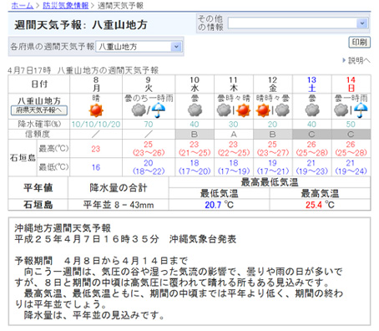The height and width of the screenshot is (331, 379).
Task: Click the low temperature 16 for Monday
Action: pyautogui.click(x=96, y=167)
